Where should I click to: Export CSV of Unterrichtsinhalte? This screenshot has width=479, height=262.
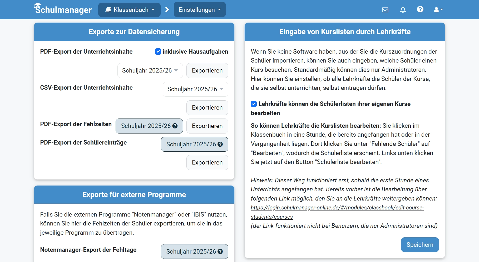click(x=207, y=107)
